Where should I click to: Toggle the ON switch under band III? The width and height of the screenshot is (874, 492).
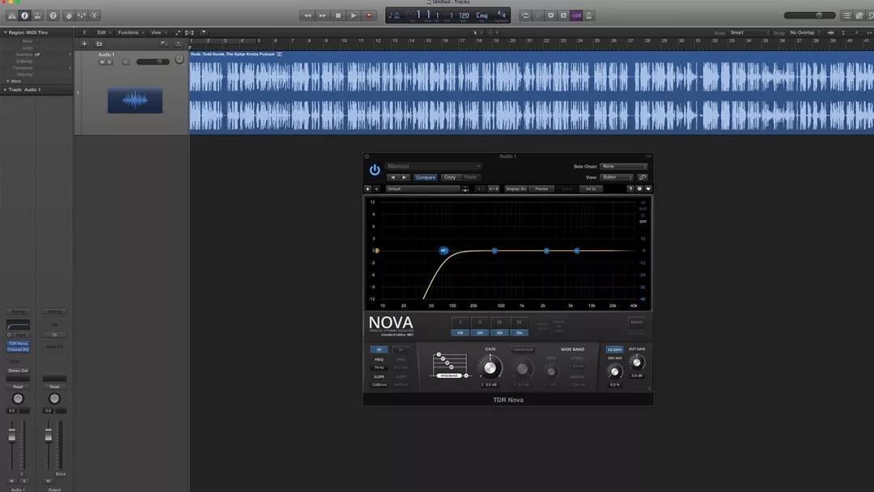[499, 333]
